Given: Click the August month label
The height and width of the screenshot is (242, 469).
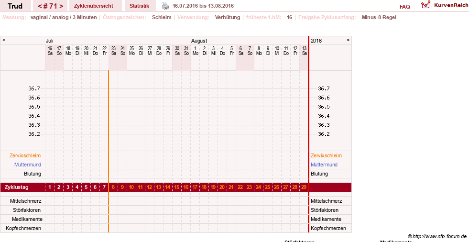Looking at the screenshot, I should tap(199, 41).
